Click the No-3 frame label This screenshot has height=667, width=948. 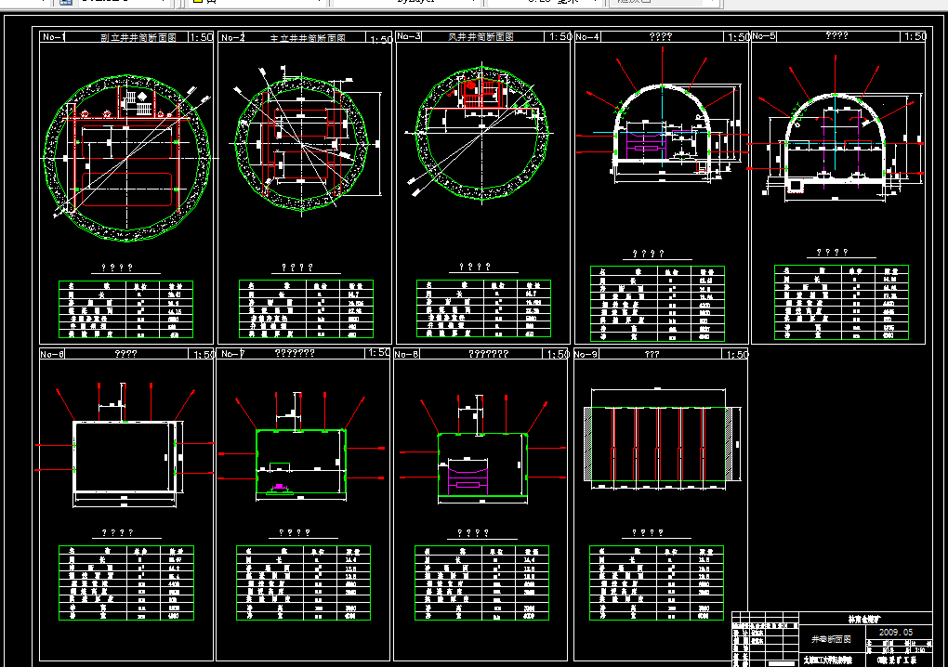coord(409,36)
